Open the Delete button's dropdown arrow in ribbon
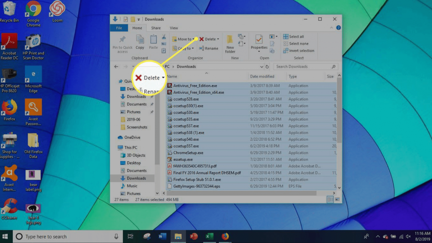This screenshot has width=432, height=243. click(218, 39)
